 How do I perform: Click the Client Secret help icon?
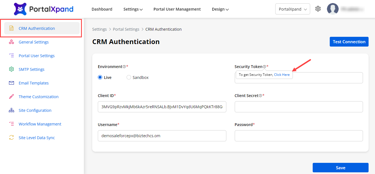260,96
